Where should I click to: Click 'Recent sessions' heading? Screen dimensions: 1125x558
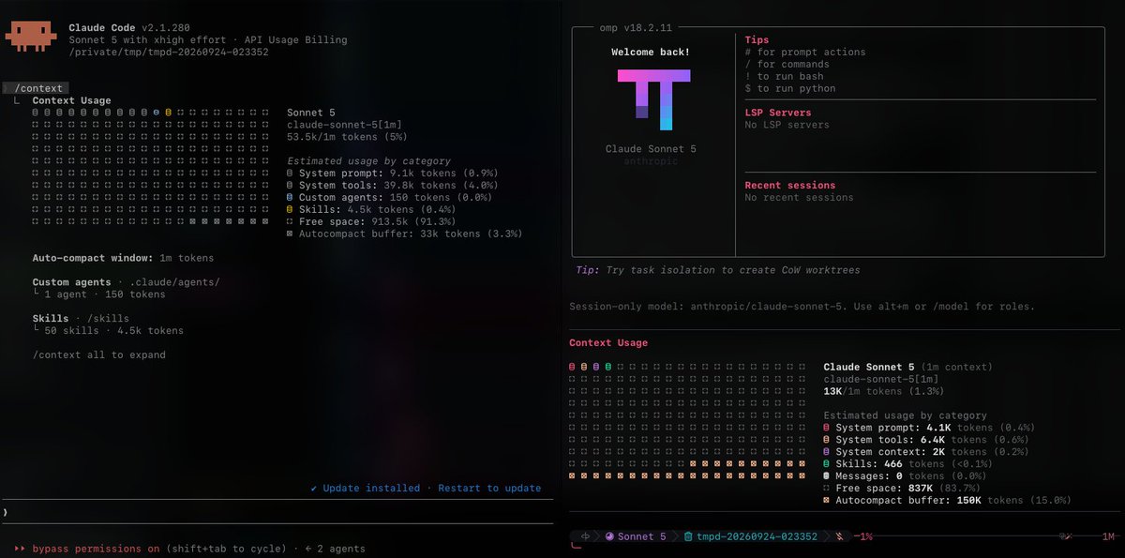pos(790,186)
